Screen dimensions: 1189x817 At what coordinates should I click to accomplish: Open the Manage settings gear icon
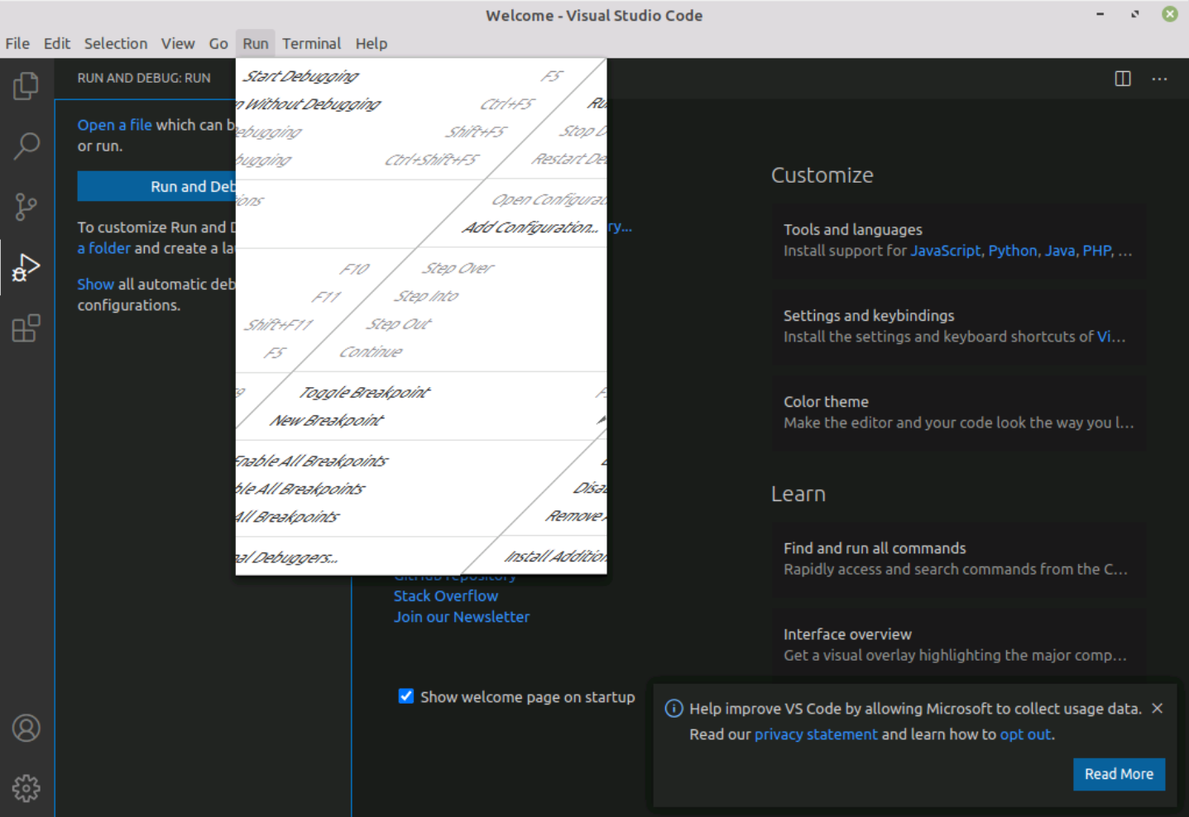point(26,788)
